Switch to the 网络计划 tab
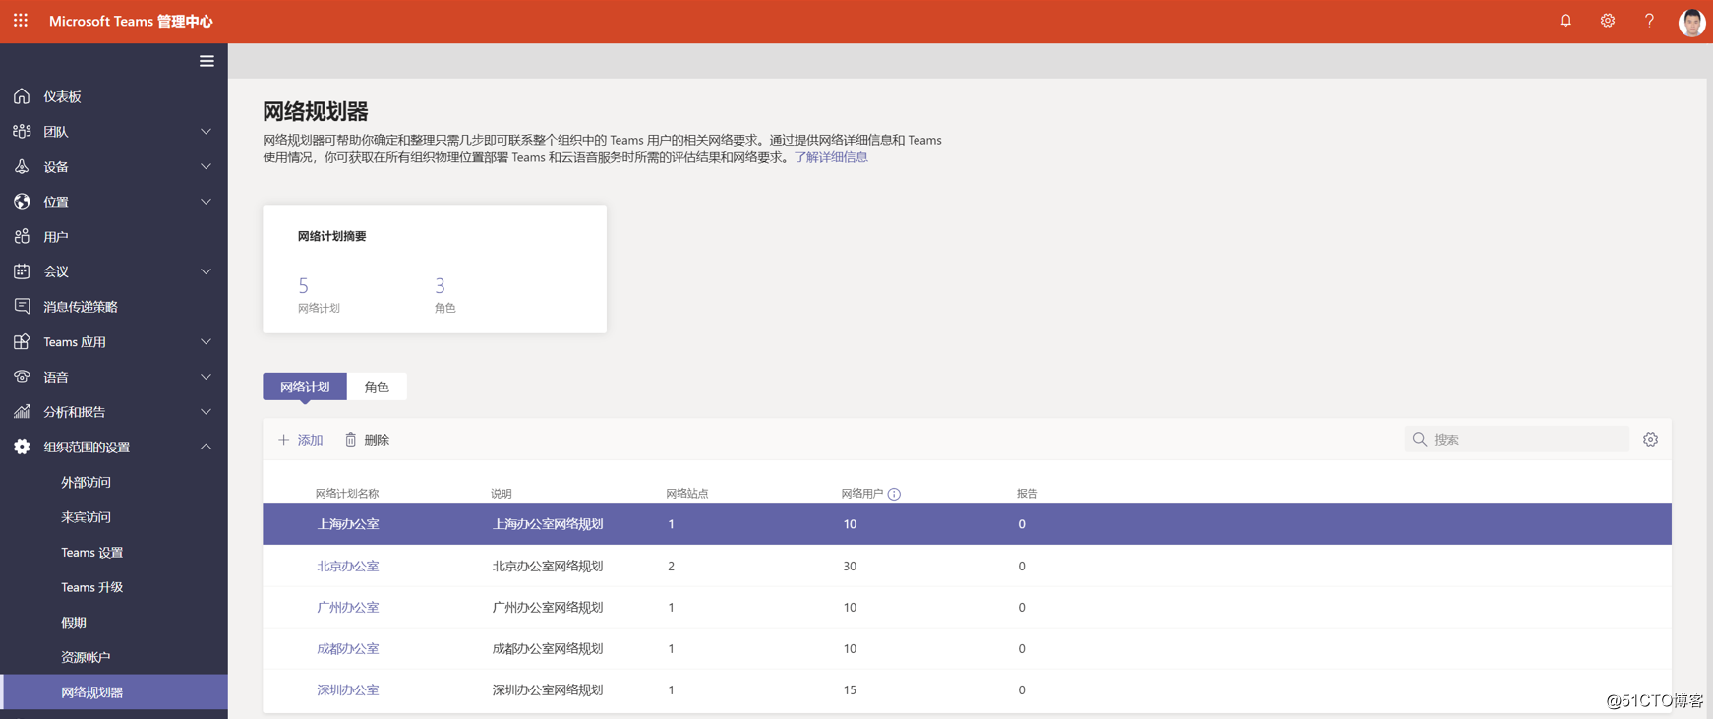 tap(305, 387)
